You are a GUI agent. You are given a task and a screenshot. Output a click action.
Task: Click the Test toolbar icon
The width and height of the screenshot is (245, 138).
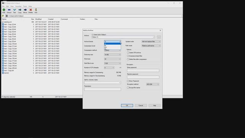click(x=15, y=10)
